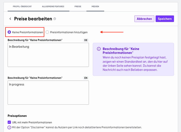
Task: Go back using the left chevron arrow
Action: click(10, 19)
